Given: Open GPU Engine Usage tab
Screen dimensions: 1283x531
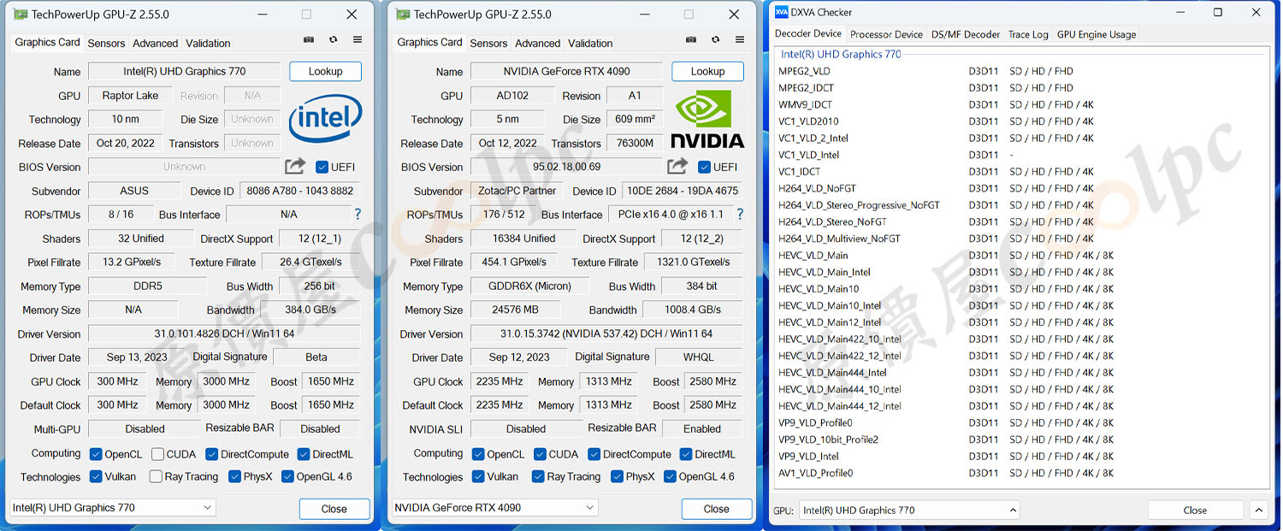Looking at the screenshot, I should click(x=1097, y=34).
